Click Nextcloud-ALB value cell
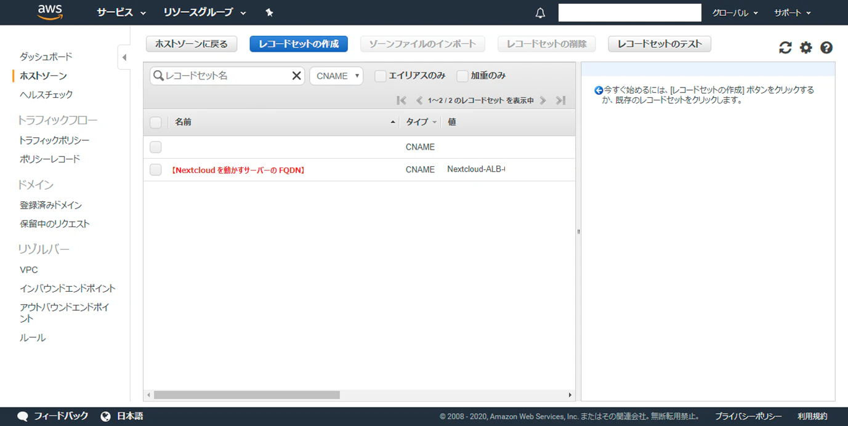The height and width of the screenshot is (426, 848). coord(476,169)
